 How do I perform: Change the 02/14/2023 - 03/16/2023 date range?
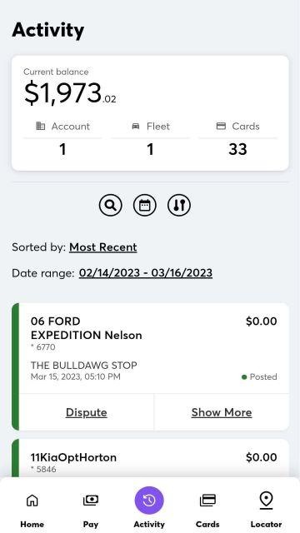(x=146, y=273)
